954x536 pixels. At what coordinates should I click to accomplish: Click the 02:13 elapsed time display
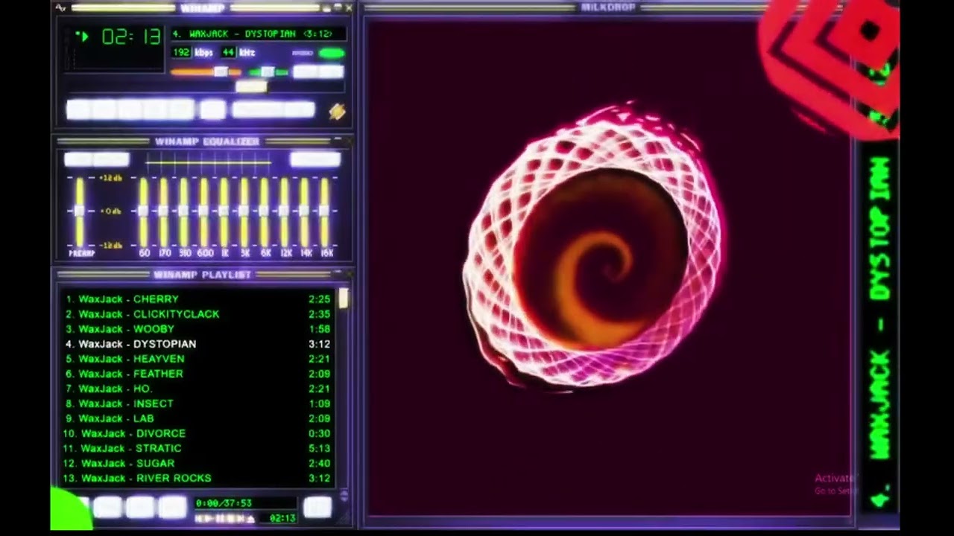tap(131, 36)
